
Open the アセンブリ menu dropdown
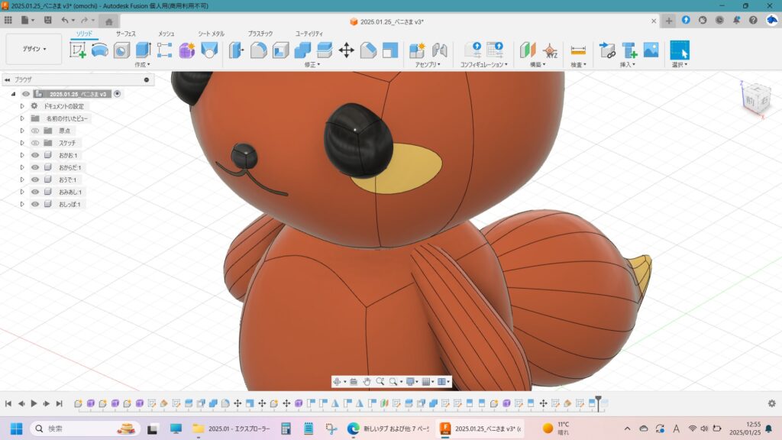pos(428,65)
